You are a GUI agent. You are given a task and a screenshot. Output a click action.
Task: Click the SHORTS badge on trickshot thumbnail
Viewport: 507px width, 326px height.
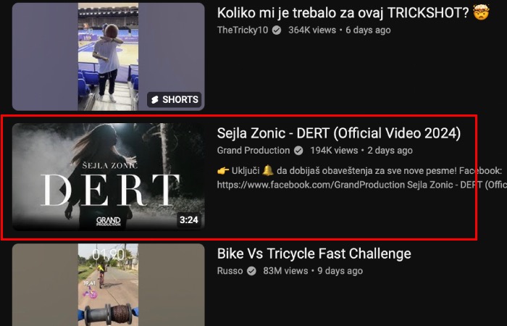point(175,100)
